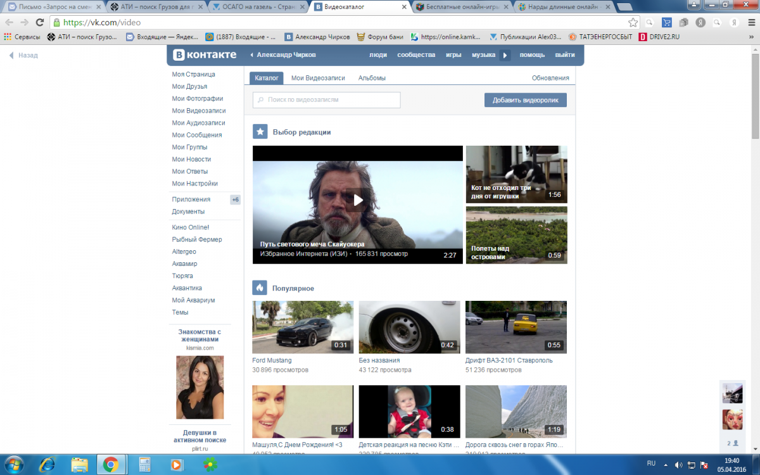Screen dimensions: 760x475
Task: Click the music player play arrow in header
Action: [x=505, y=55]
